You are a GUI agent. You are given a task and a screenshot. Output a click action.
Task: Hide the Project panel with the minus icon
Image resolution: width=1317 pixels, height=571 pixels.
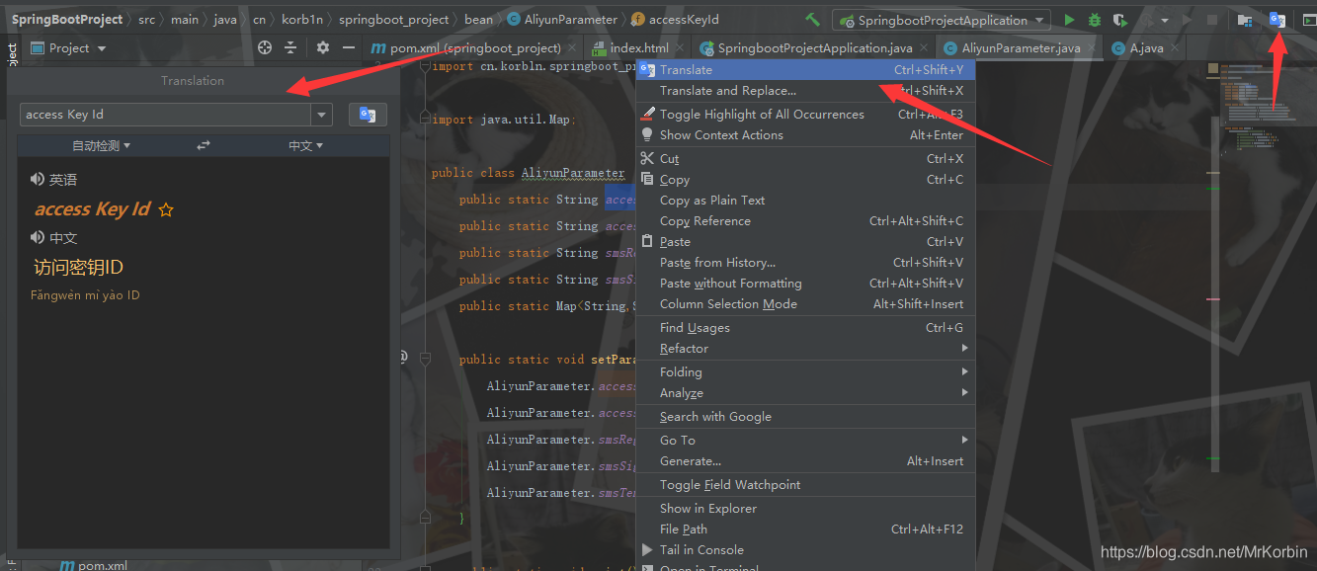[348, 47]
